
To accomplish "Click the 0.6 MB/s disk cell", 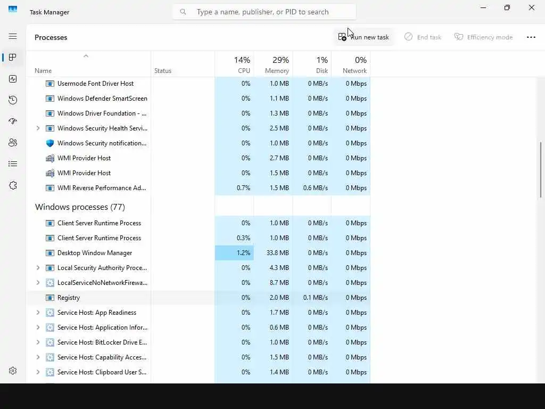I will point(312,188).
